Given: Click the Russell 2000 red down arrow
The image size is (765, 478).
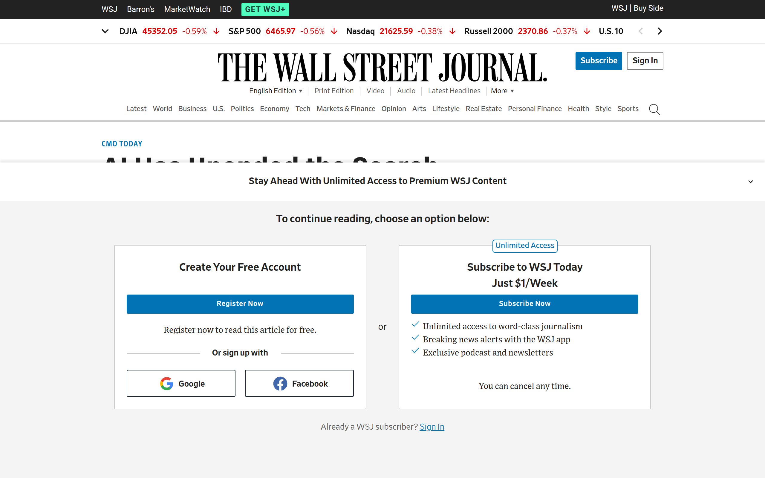Looking at the screenshot, I should tap(587, 31).
